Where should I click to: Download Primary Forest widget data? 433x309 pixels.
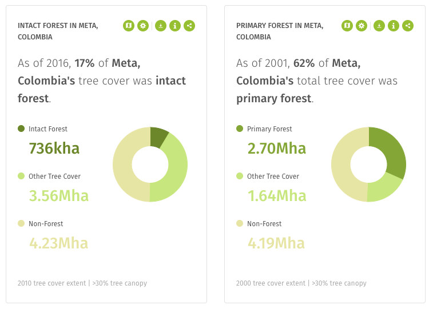tap(379, 26)
